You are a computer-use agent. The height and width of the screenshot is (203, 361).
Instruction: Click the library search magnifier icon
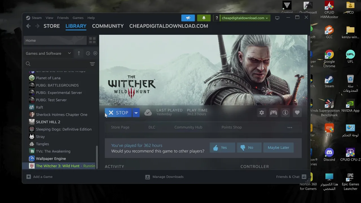pos(28,64)
